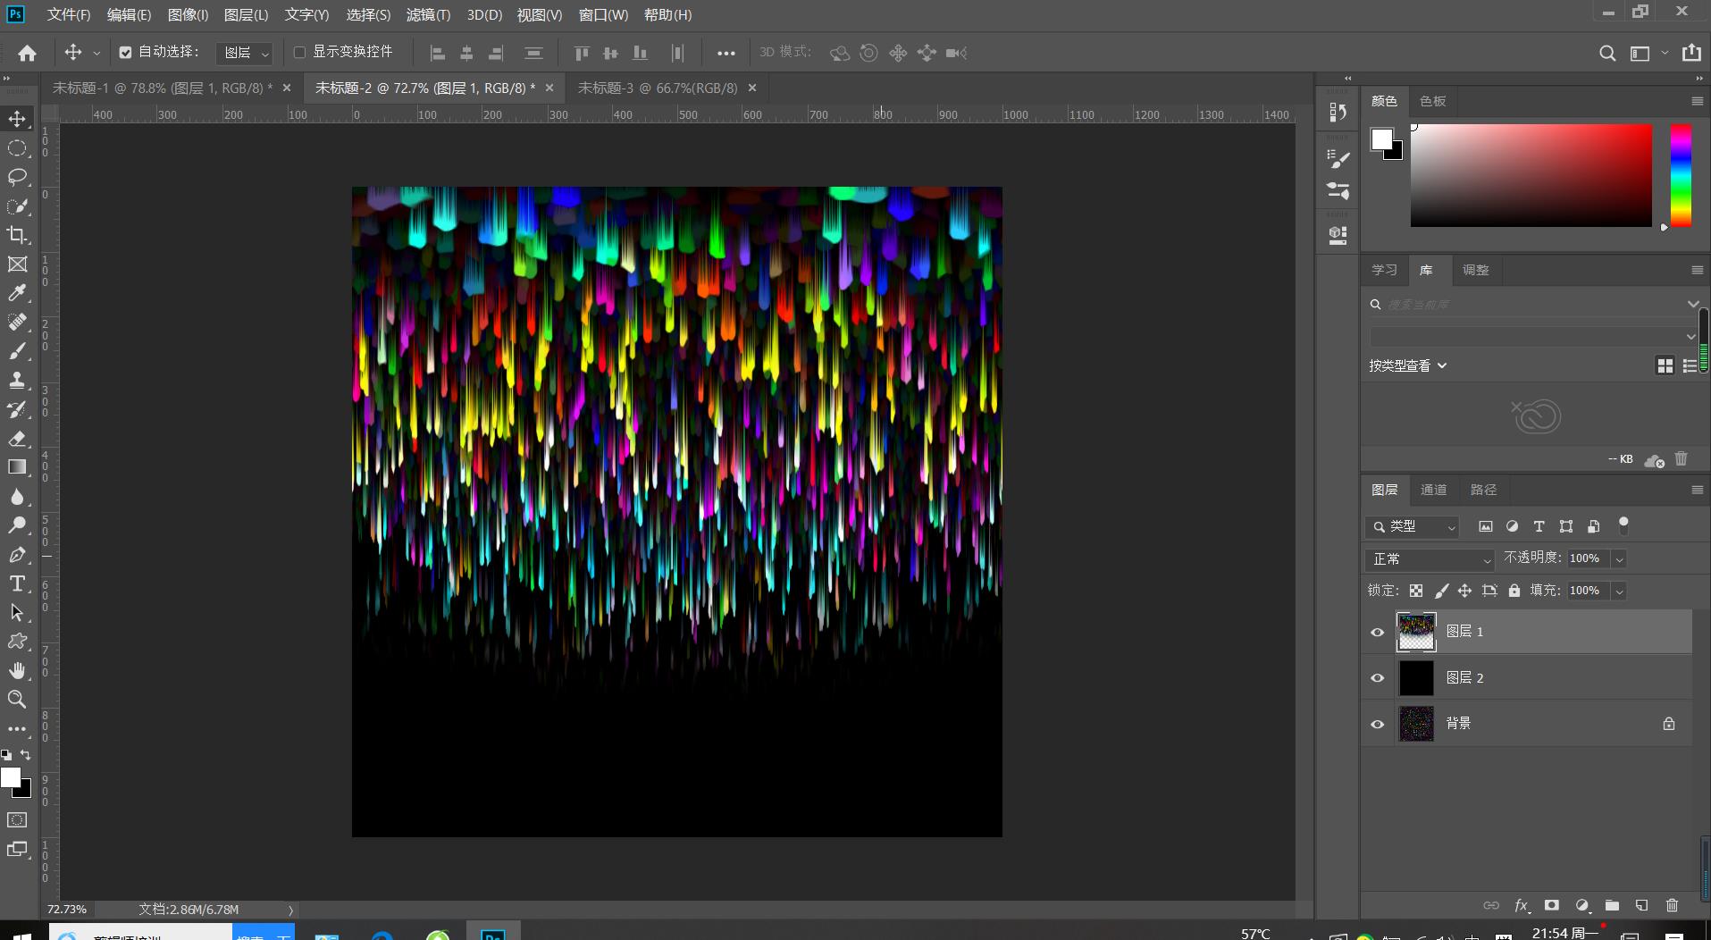Select the Frame tool
The height and width of the screenshot is (940, 1711).
17,264
